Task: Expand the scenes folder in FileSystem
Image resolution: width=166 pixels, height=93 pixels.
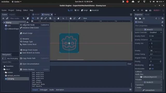Action: tap(4, 72)
